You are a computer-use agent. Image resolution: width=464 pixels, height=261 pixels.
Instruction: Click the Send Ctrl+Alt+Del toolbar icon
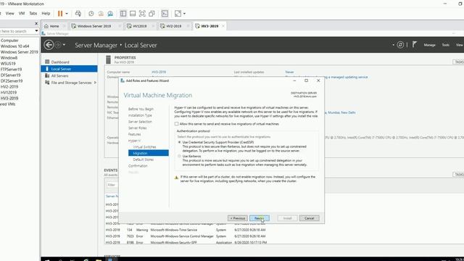(x=78, y=14)
